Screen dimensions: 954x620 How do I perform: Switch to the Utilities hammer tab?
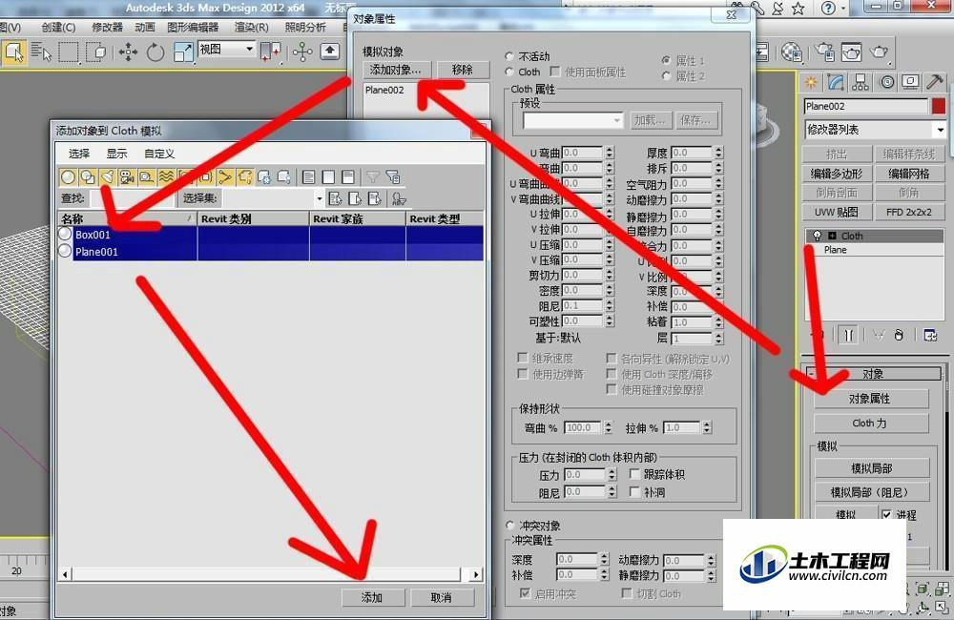point(935,83)
